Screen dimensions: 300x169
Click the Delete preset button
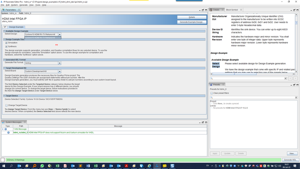pos(241,153)
